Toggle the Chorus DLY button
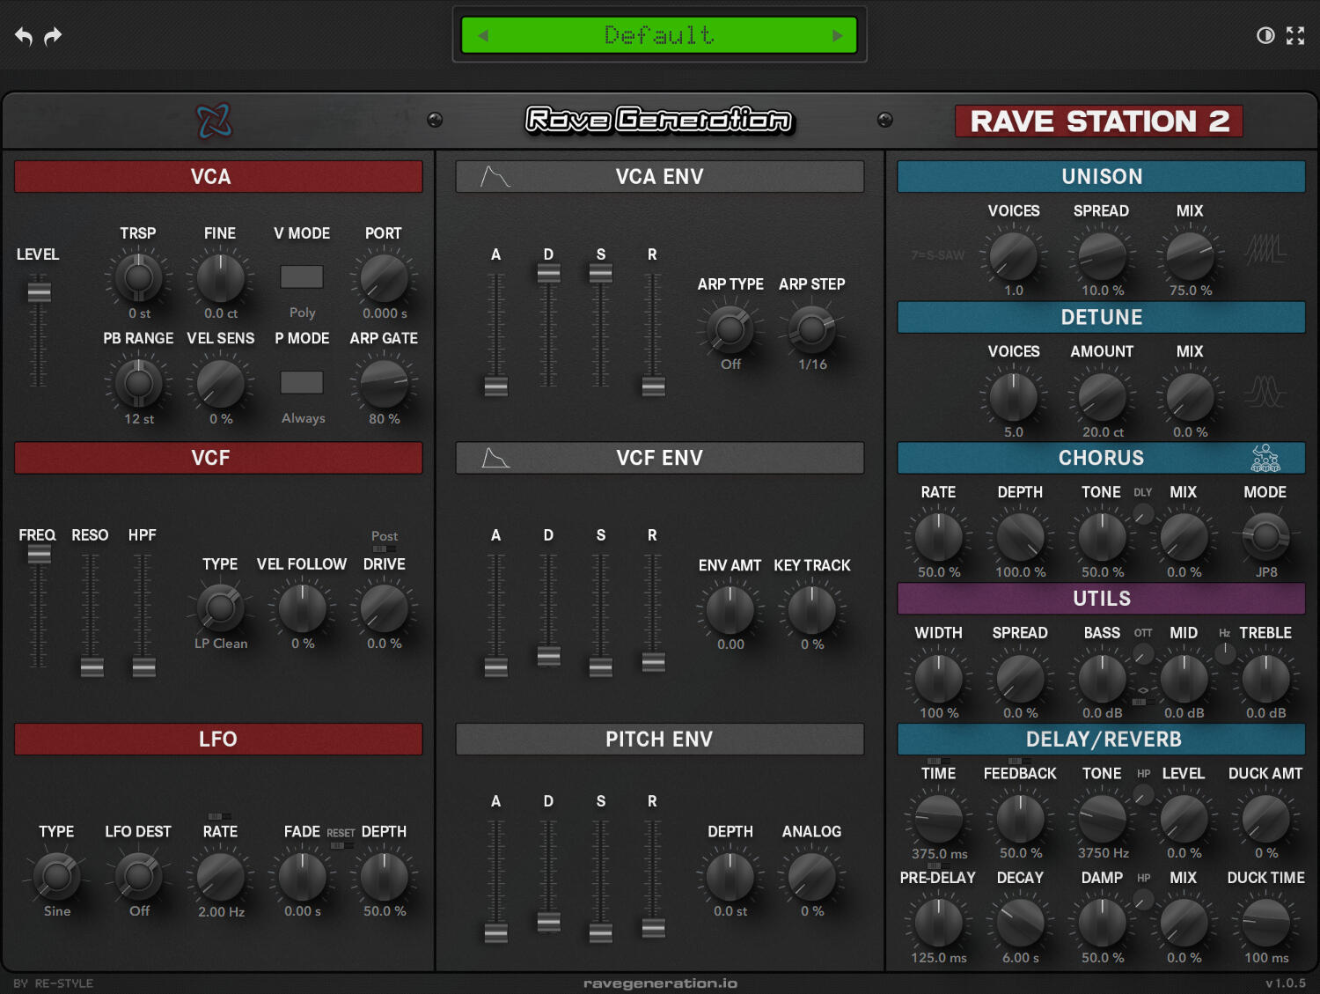 tap(1142, 514)
